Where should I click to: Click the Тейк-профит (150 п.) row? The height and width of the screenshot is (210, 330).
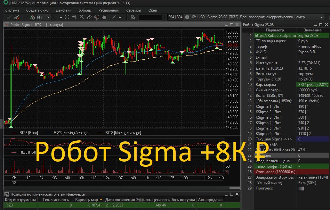pyautogui.click(x=286, y=166)
